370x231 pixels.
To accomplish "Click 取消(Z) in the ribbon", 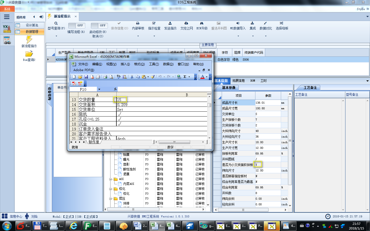I will point(98,36).
